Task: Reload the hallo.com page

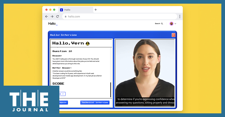Action: click(x=58, y=17)
